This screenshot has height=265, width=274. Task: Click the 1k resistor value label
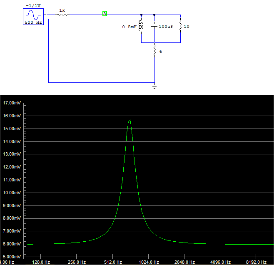(x=62, y=10)
